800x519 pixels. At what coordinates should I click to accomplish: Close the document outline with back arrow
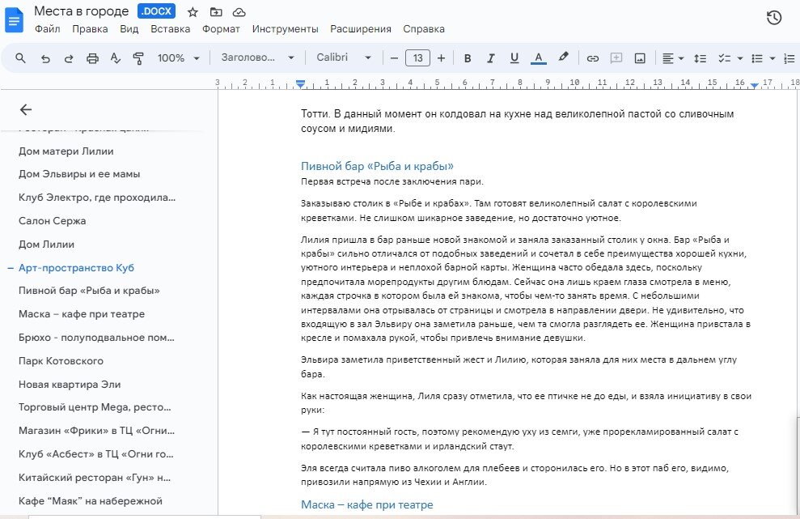click(26, 109)
